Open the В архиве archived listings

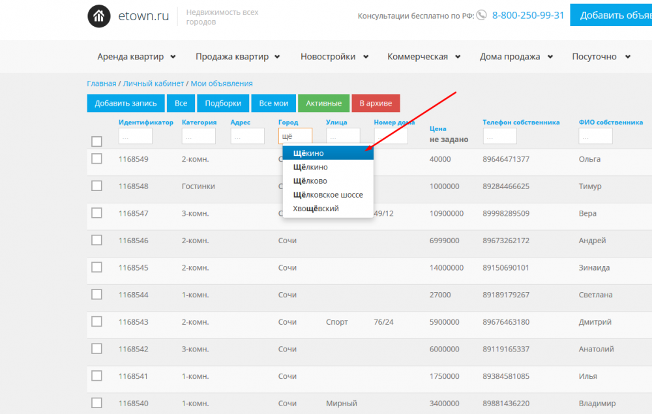point(376,103)
